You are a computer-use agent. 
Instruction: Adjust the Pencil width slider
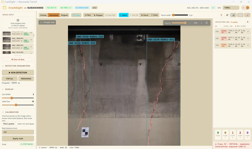click(180, 15)
